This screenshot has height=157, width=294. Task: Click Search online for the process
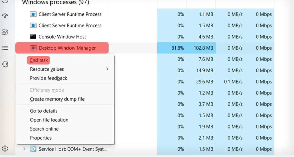click(x=44, y=129)
